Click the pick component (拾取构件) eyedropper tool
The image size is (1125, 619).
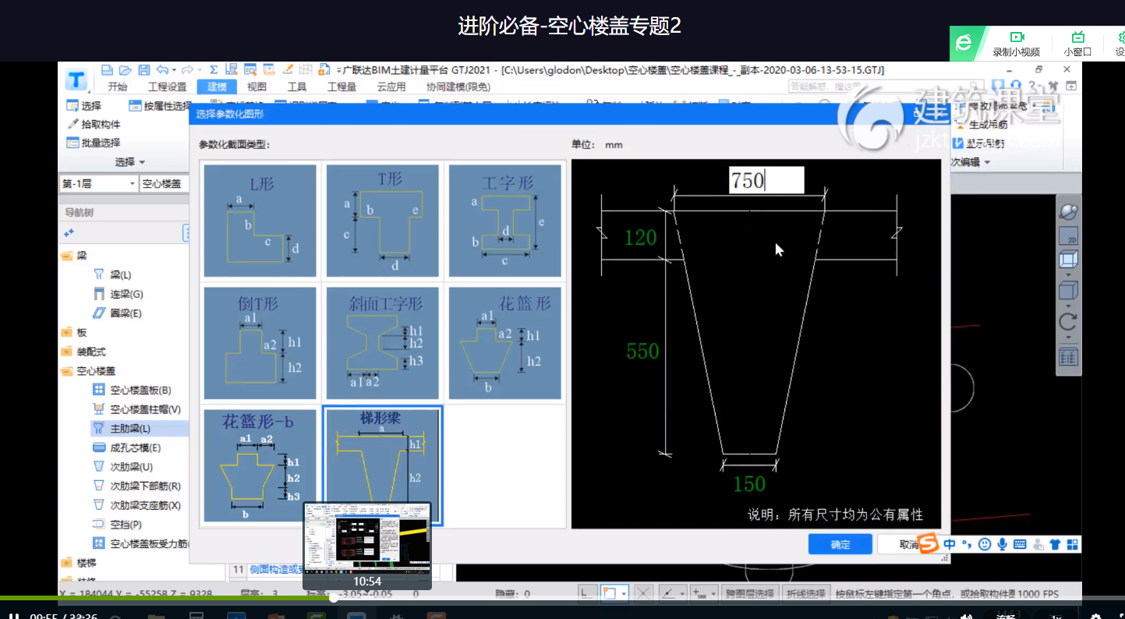tap(94, 124)
